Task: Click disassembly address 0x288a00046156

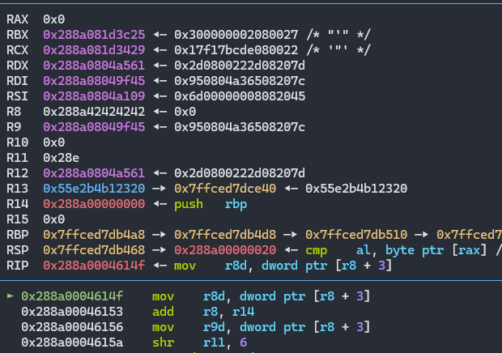Action: 72,327
